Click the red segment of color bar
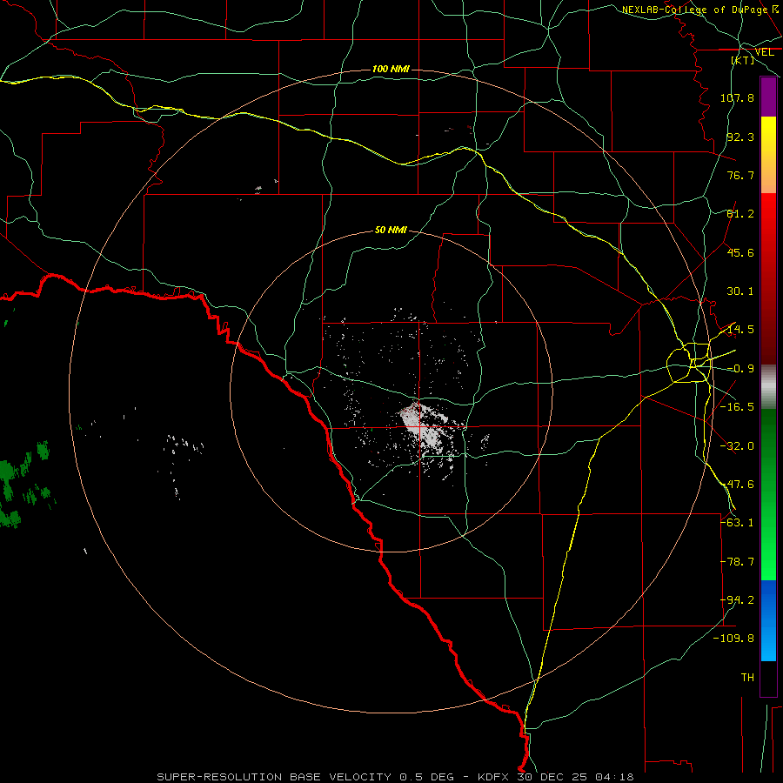 [768, 278]
